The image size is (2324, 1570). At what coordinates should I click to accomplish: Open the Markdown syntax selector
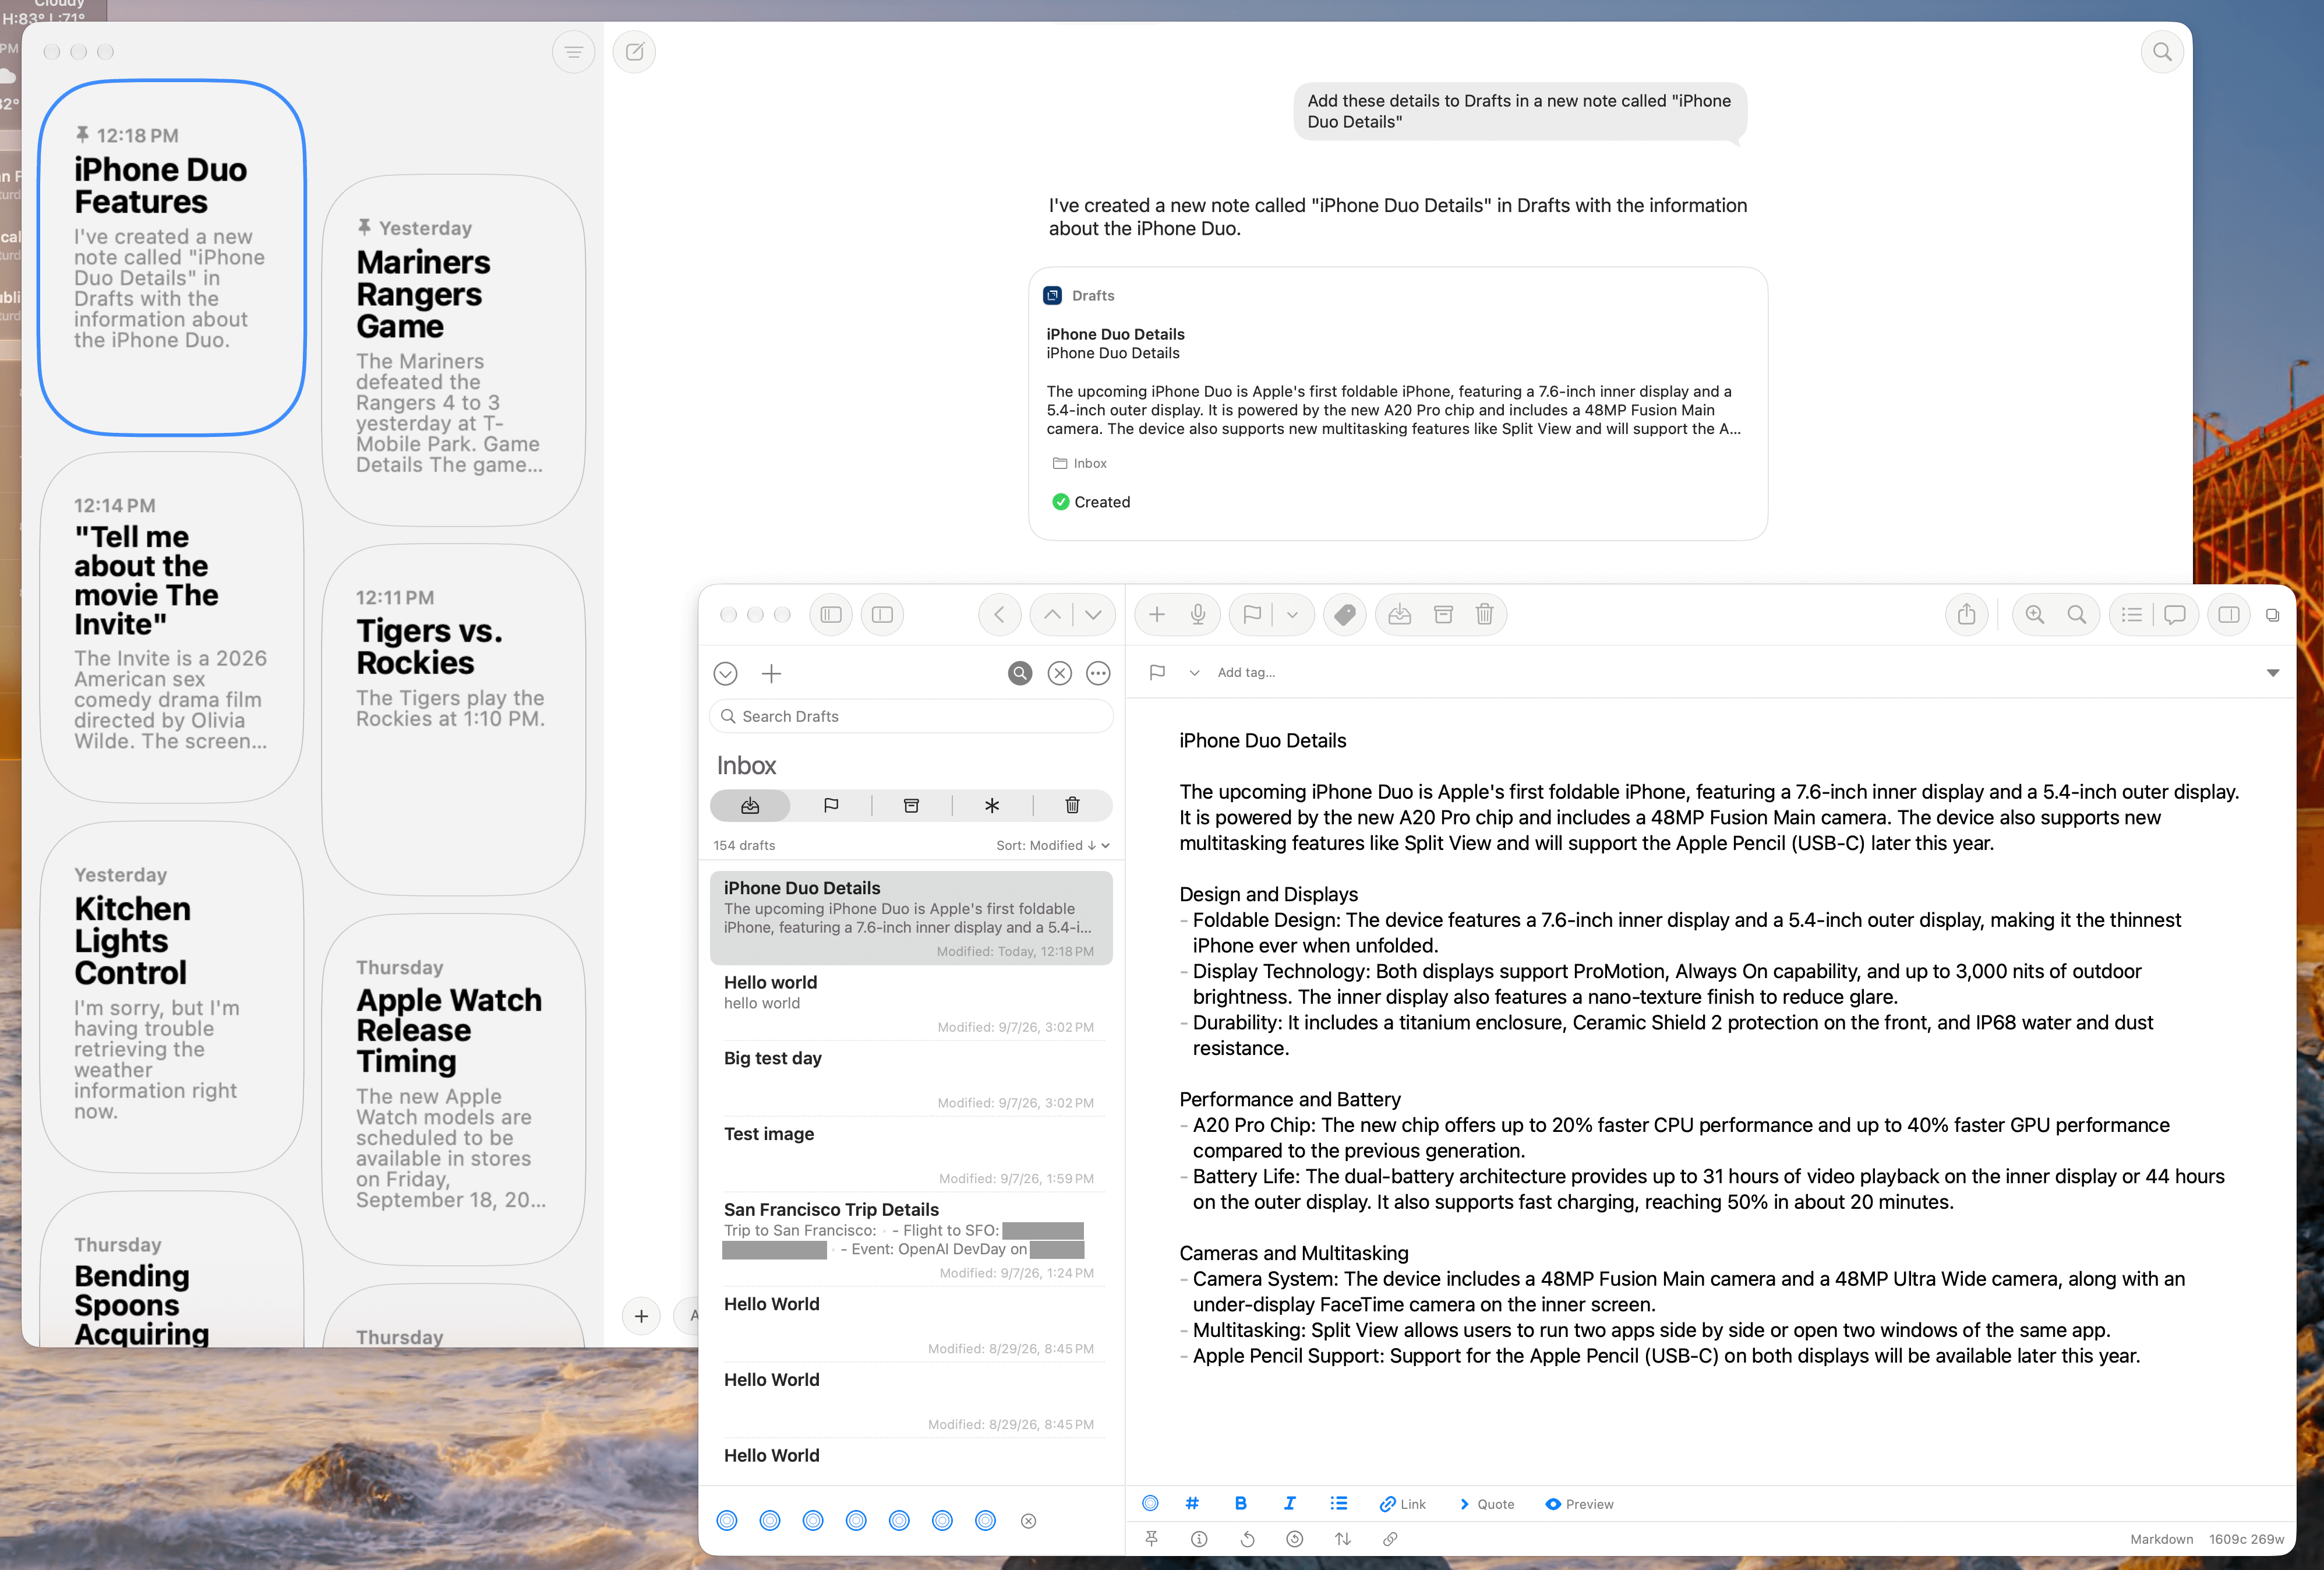point(2161,1540)
